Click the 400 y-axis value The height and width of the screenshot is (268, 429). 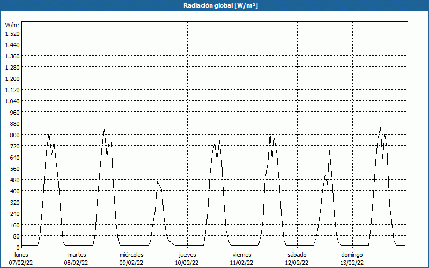click(15, 191)
